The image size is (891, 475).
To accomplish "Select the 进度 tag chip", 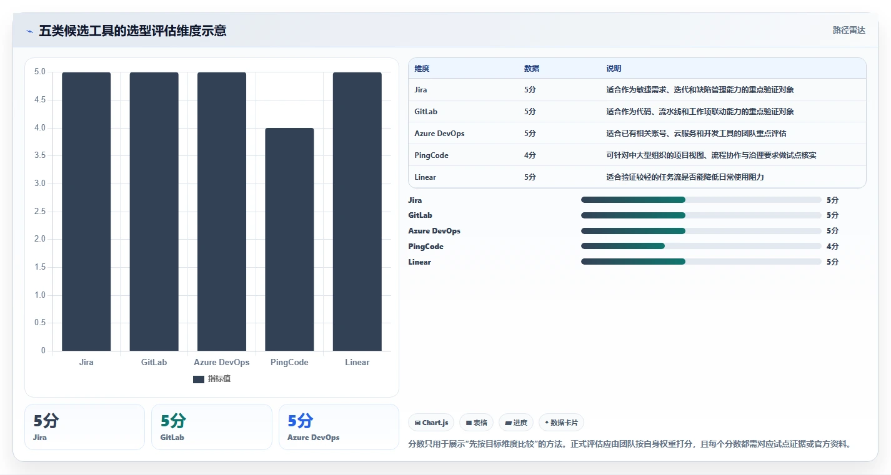I will [x=516, y=423].
